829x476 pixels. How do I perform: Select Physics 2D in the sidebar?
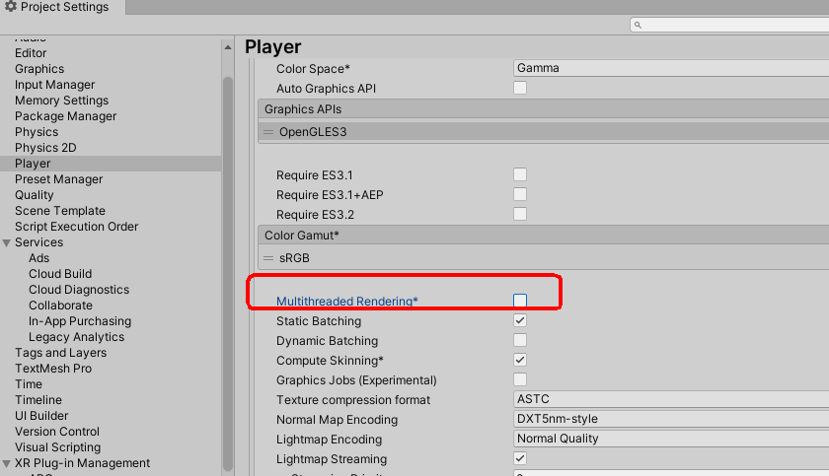[45, 148]
